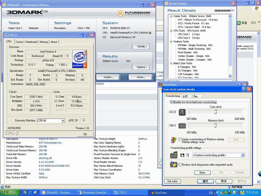Open the Custom overclocking profile dropdown

[242, 155]
